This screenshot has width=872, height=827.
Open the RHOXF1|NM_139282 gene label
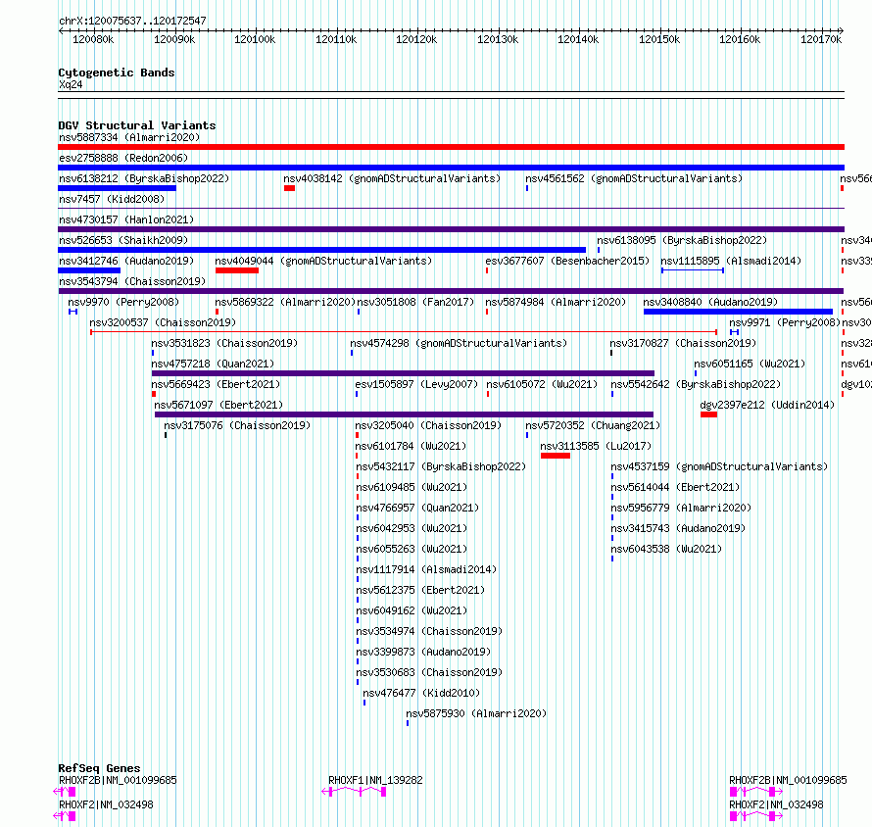(375, 780)
